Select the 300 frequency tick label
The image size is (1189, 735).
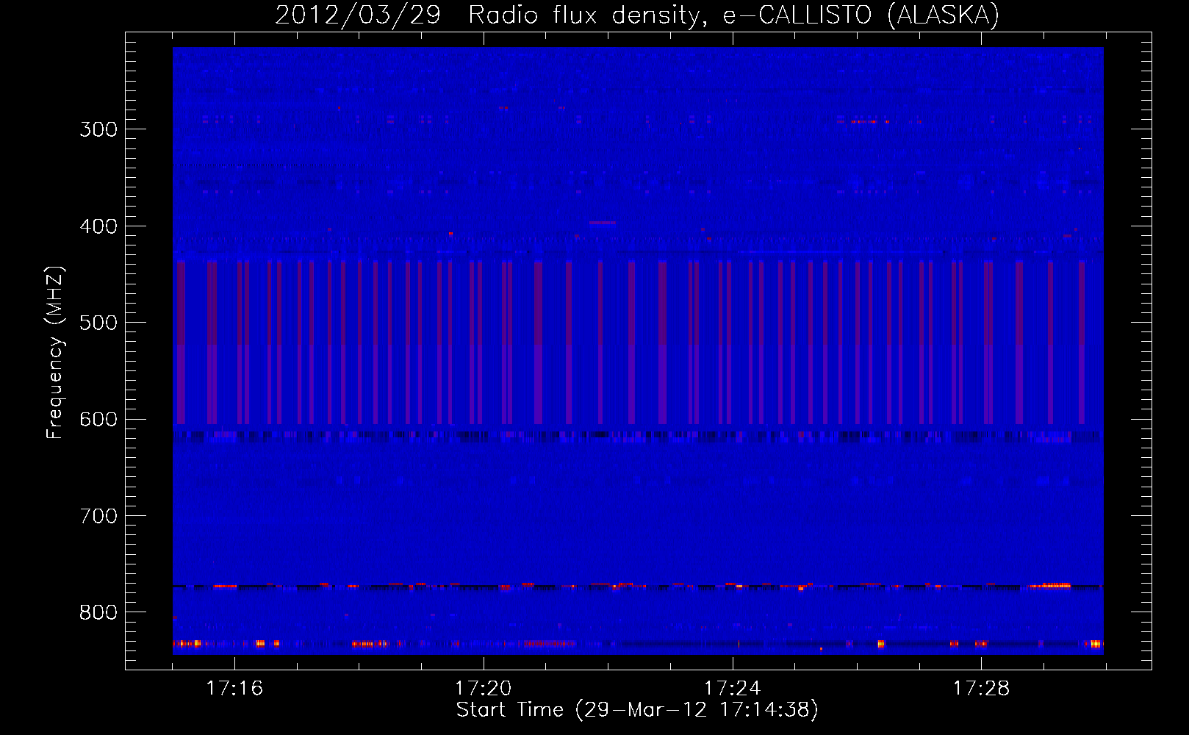98,129
